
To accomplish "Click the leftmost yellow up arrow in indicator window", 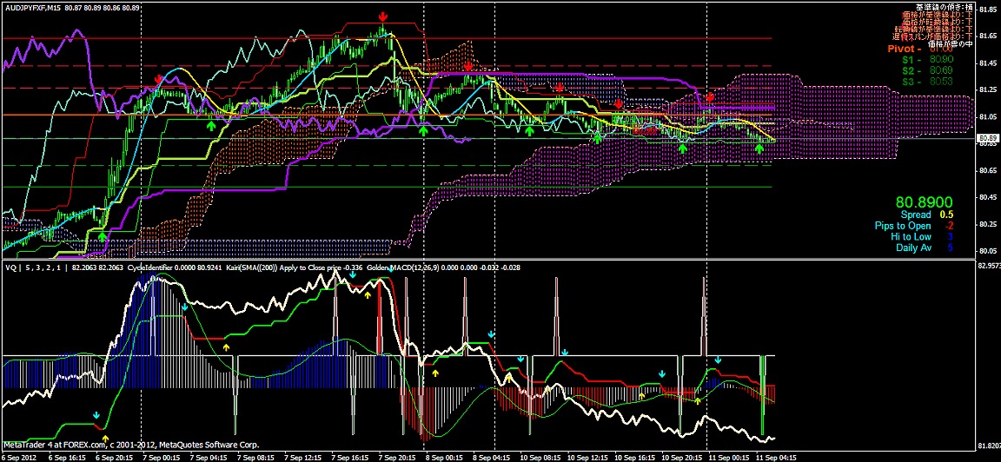I will [105, 437].
